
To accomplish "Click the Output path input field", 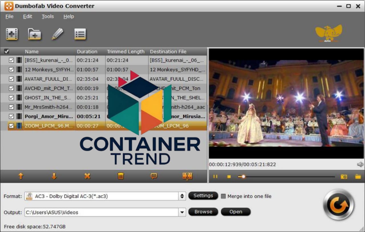I will (x=102, y=212).
